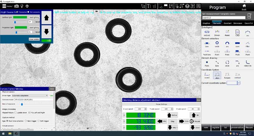Click best lighting for surface light
The image size is (254, 136).
[34, 17]
